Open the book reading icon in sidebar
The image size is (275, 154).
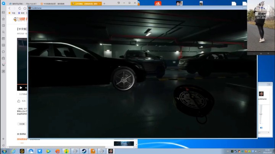click(x=3, y=26)
